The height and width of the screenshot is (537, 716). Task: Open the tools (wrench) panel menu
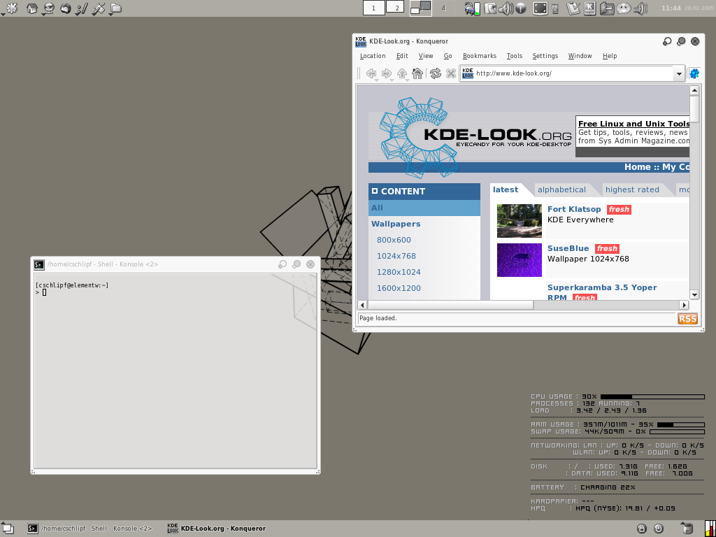tap(99, 8)
